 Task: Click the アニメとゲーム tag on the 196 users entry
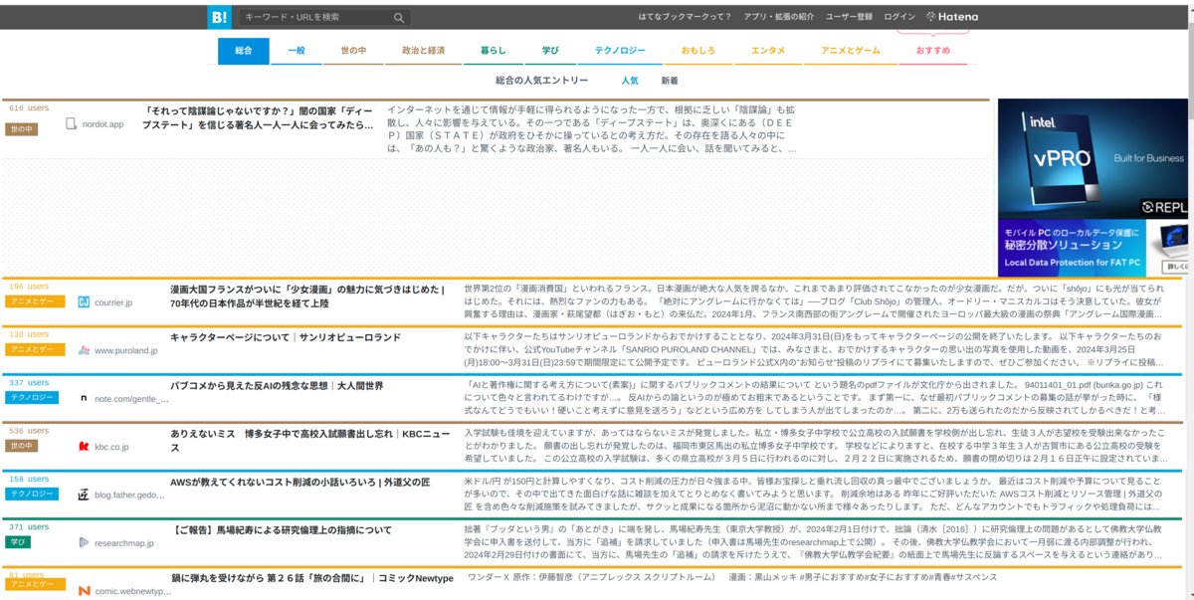click(35, 301)
